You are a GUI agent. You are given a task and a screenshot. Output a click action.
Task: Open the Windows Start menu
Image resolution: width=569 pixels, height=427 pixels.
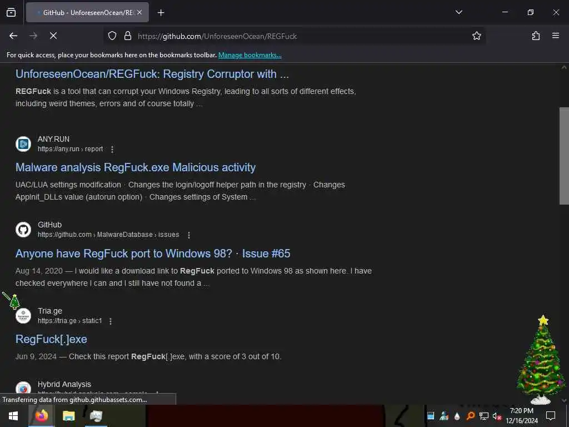[13, 416]
